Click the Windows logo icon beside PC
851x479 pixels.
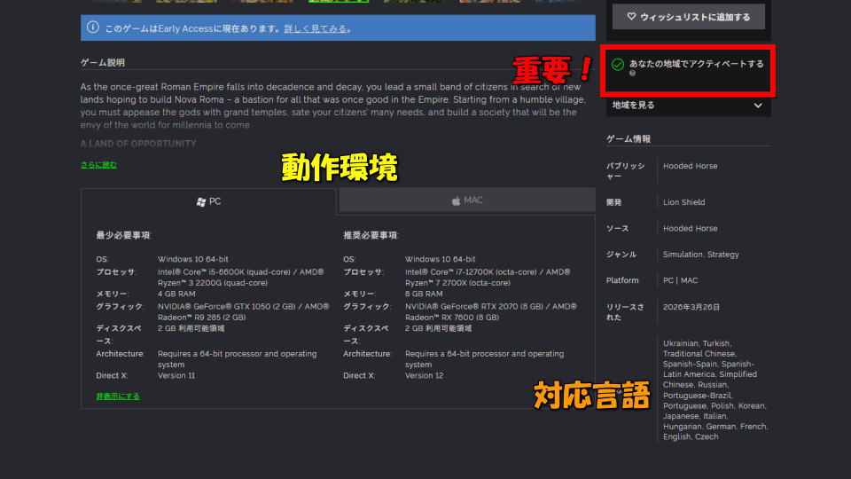[201, 201]
